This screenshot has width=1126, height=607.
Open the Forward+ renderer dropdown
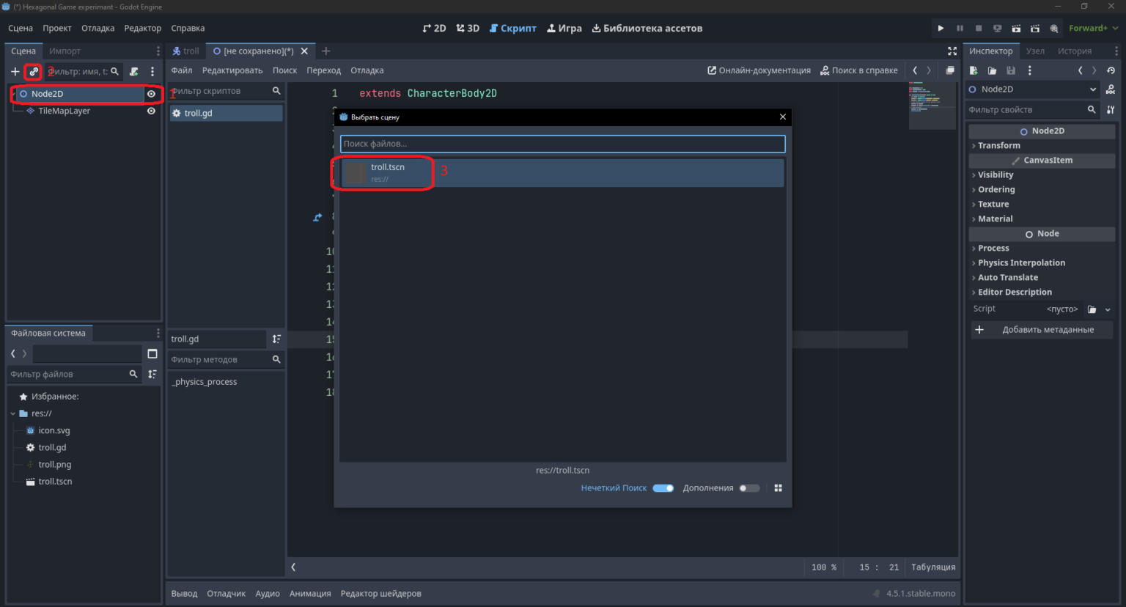(x=1094, y=29)
